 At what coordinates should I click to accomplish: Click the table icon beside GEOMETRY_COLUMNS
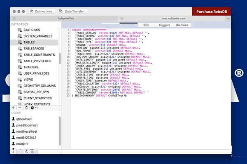20,86
